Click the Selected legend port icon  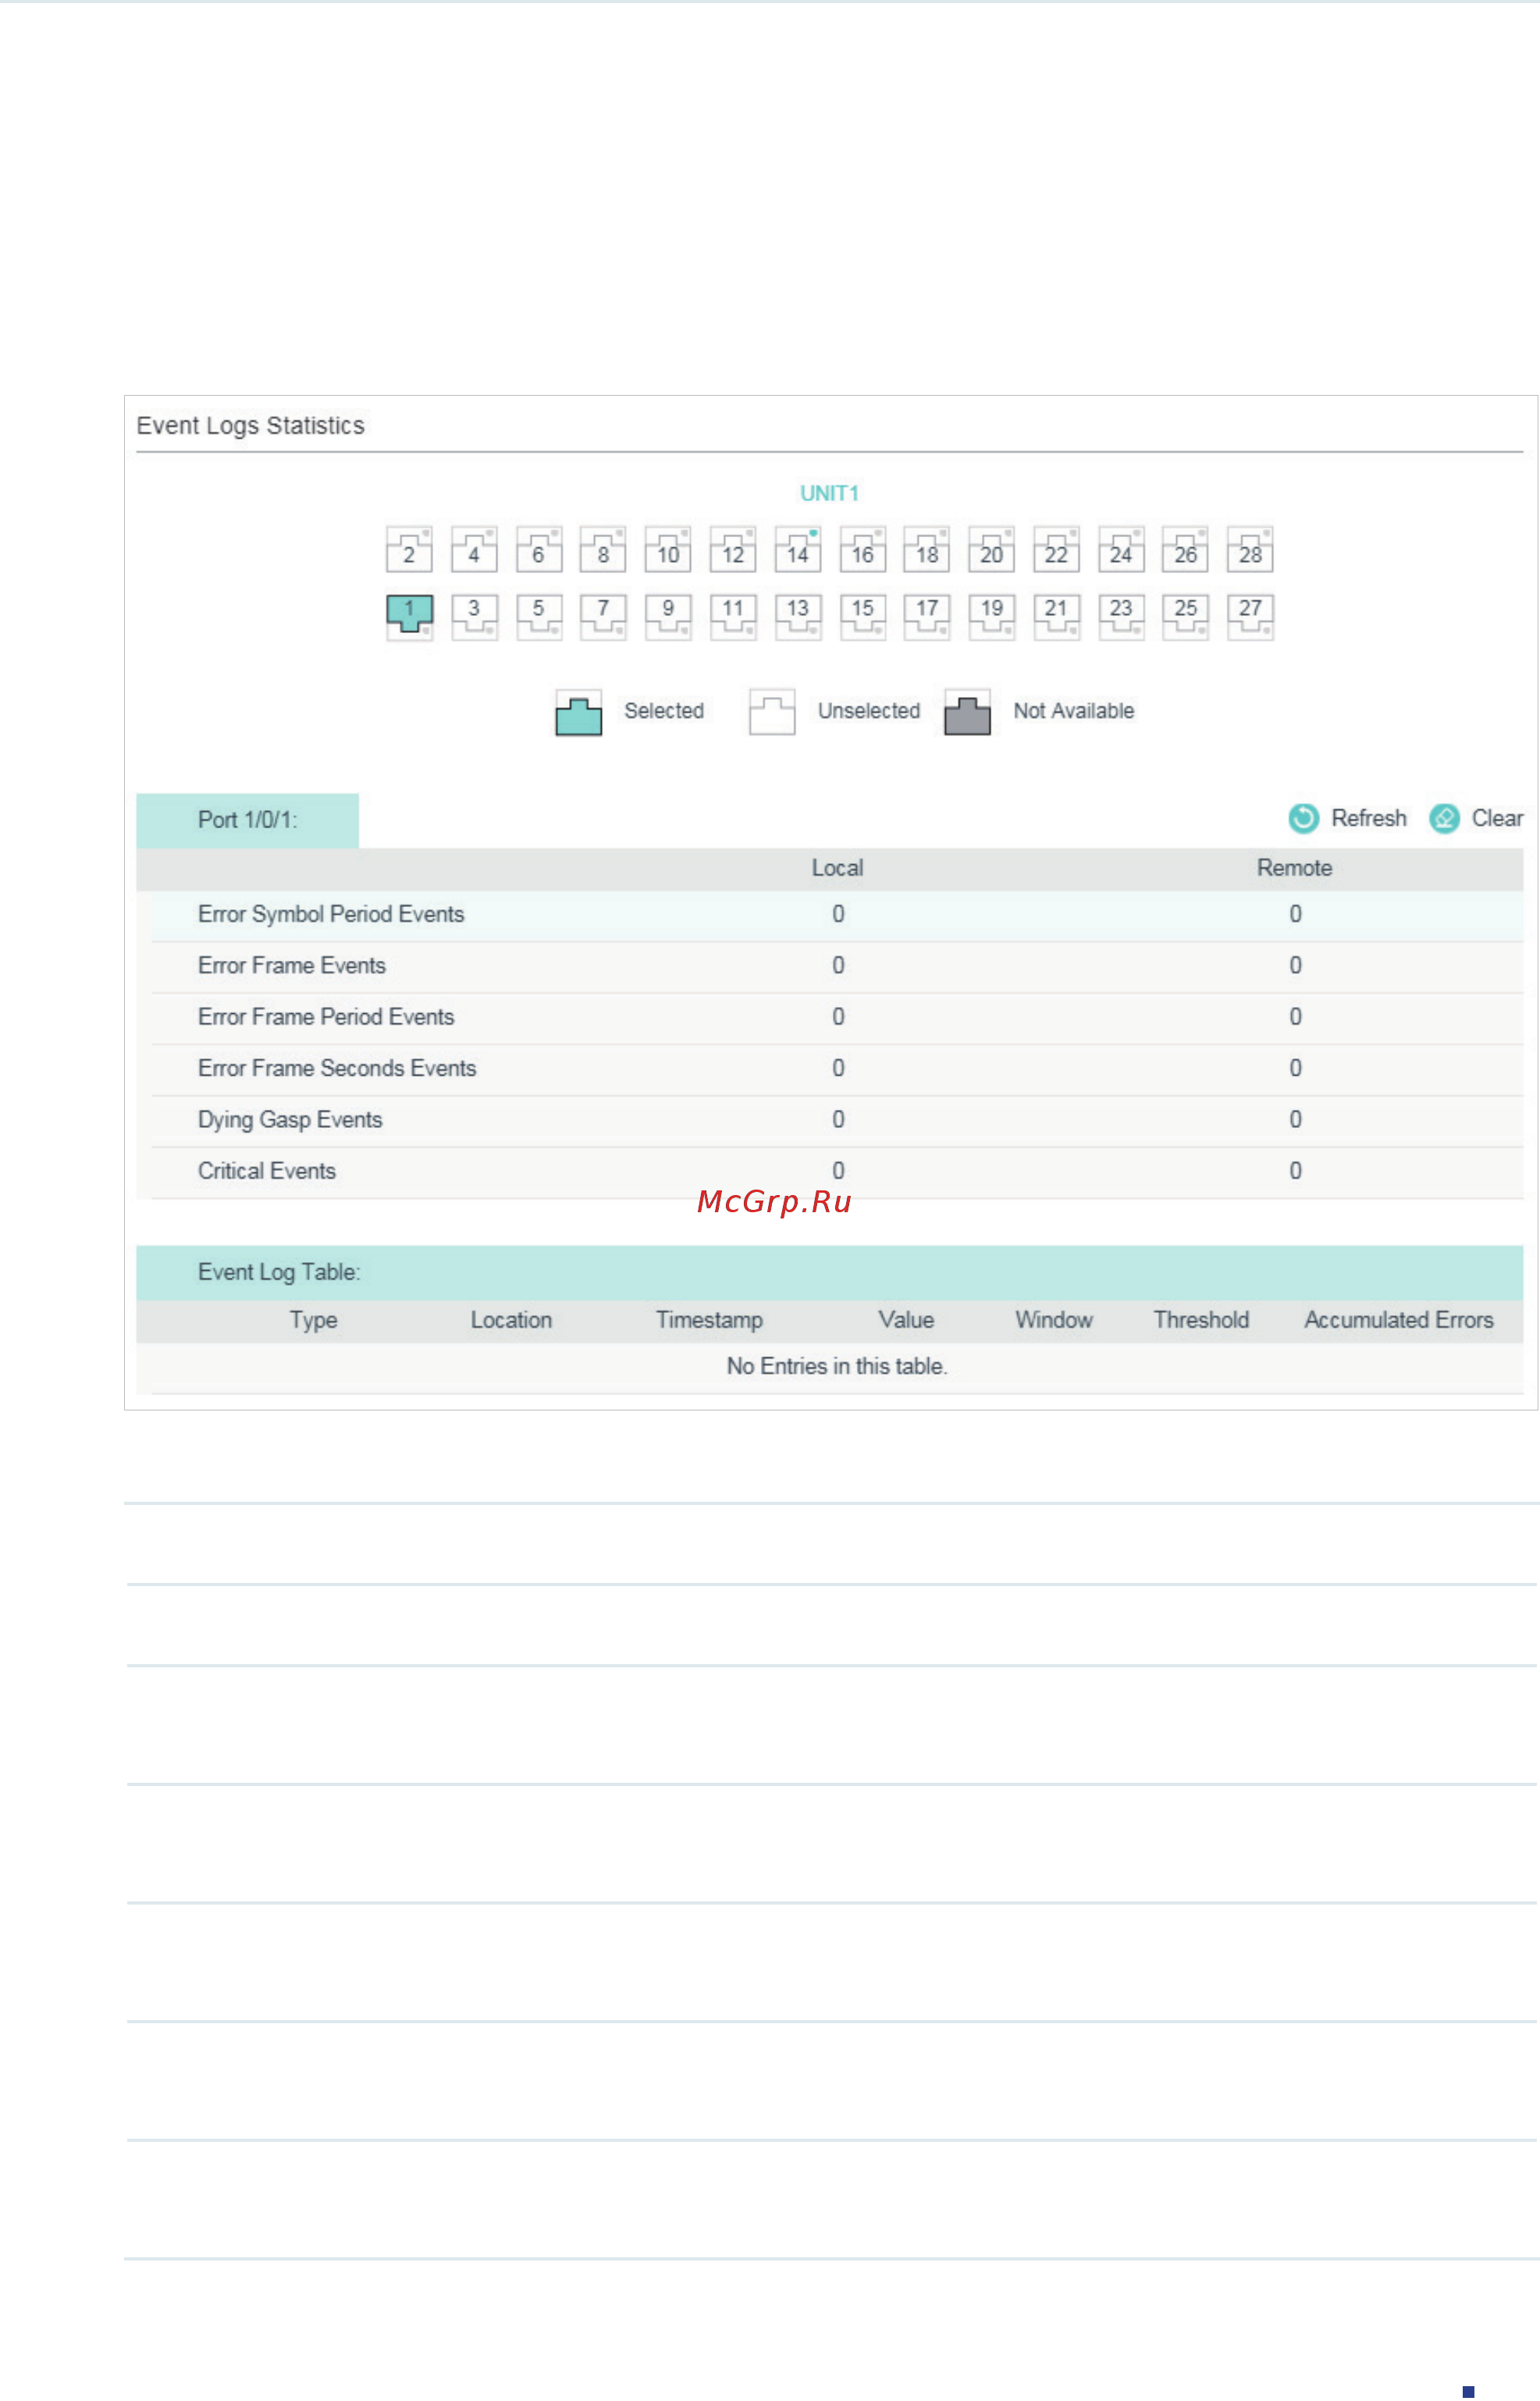[x=579, y=712]
